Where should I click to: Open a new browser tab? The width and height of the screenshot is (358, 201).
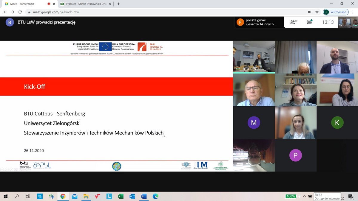[x=119, y=4]
